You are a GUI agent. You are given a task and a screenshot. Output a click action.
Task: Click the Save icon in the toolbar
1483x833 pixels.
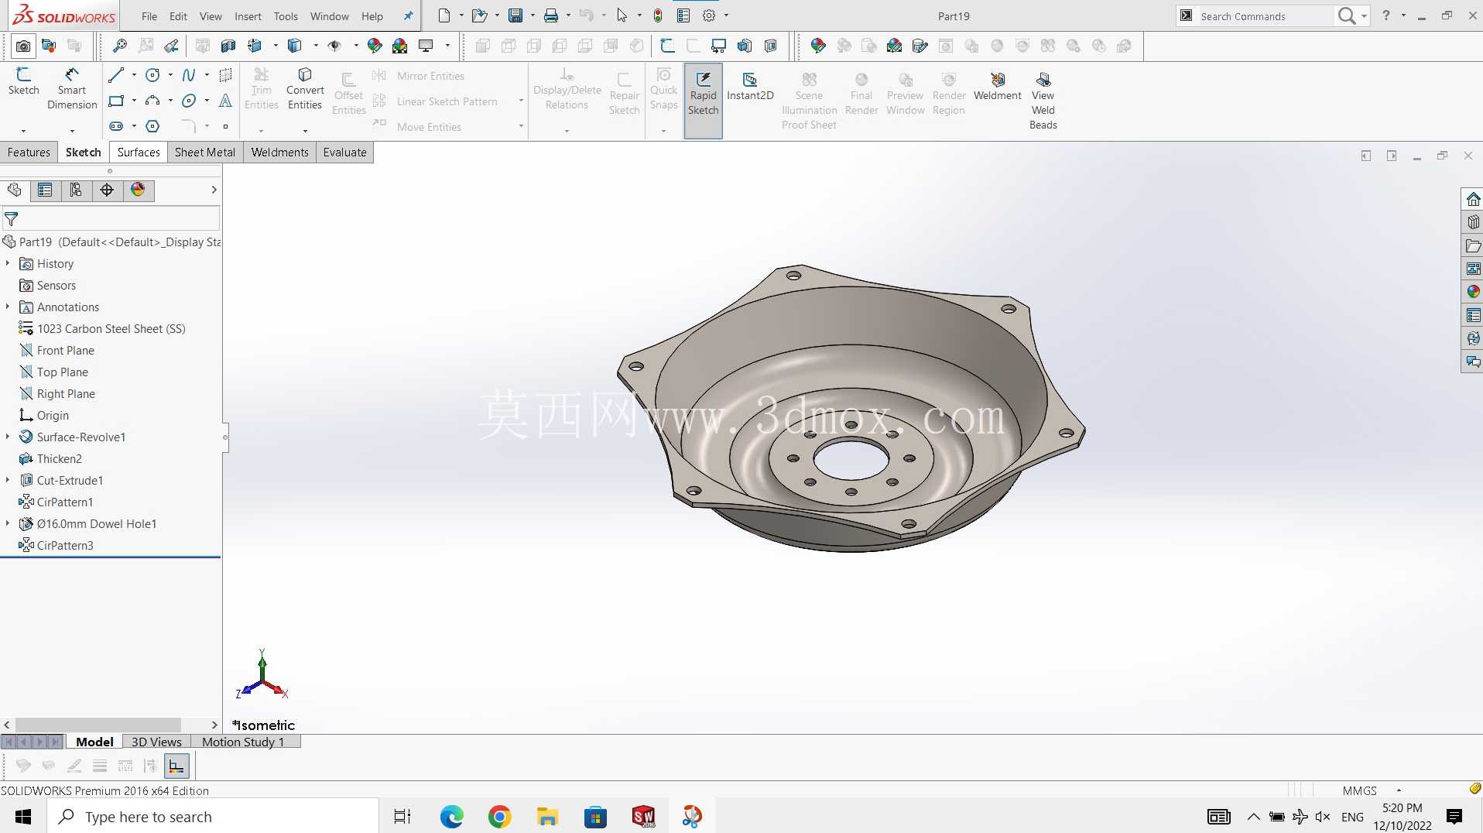click(515, 15)
